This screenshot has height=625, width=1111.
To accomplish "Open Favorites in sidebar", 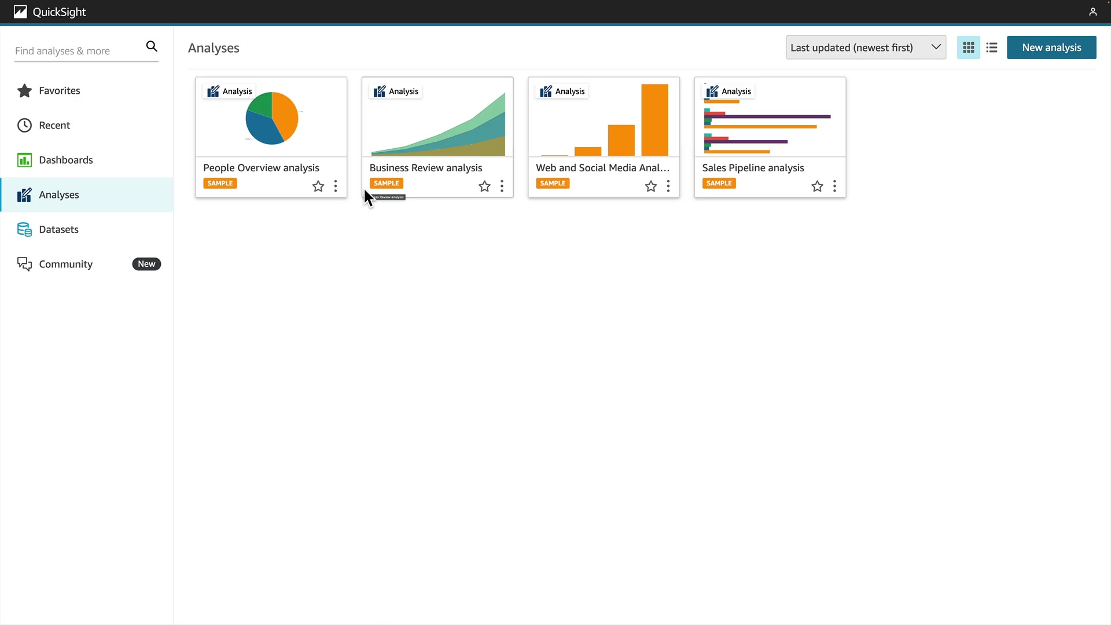I will 59,90.
